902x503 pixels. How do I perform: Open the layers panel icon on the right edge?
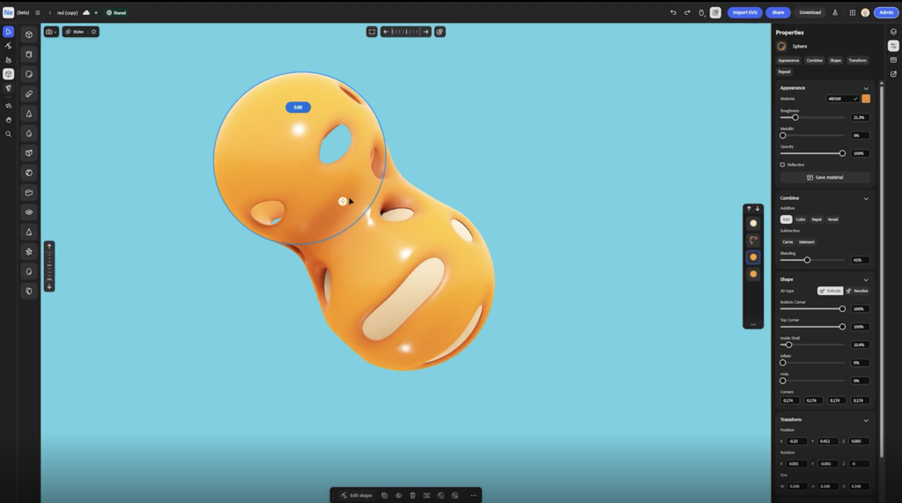[893, 32]
